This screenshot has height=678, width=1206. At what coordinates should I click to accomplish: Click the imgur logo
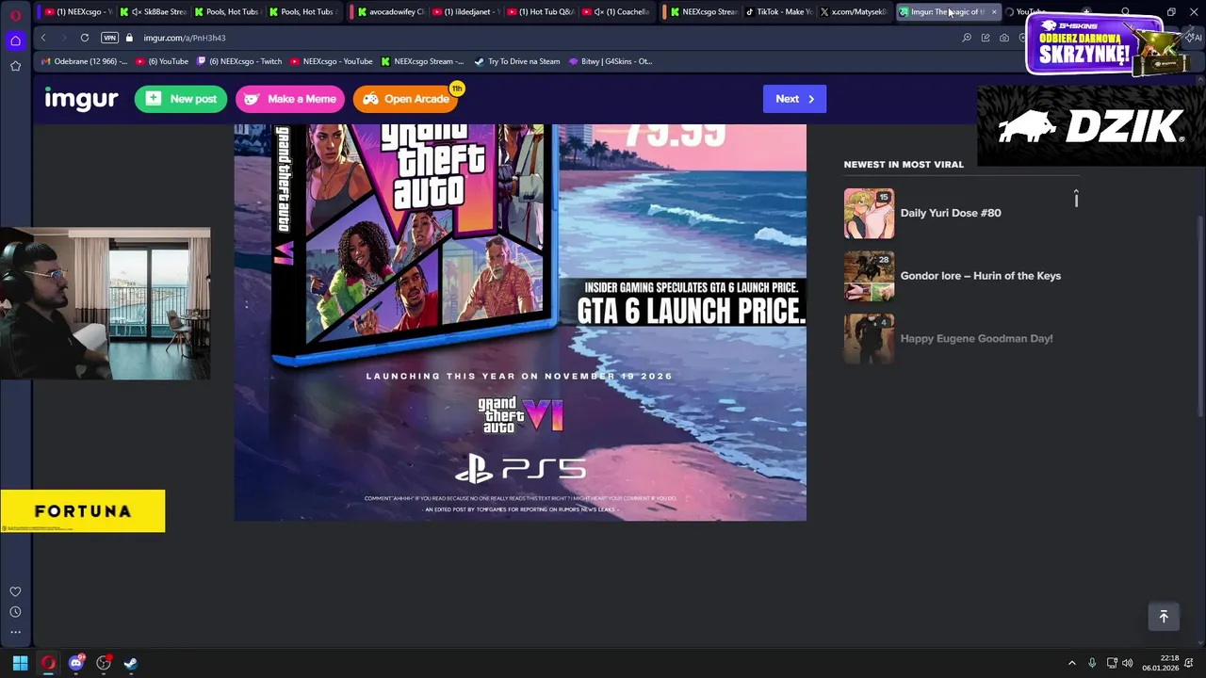point(81,99)
